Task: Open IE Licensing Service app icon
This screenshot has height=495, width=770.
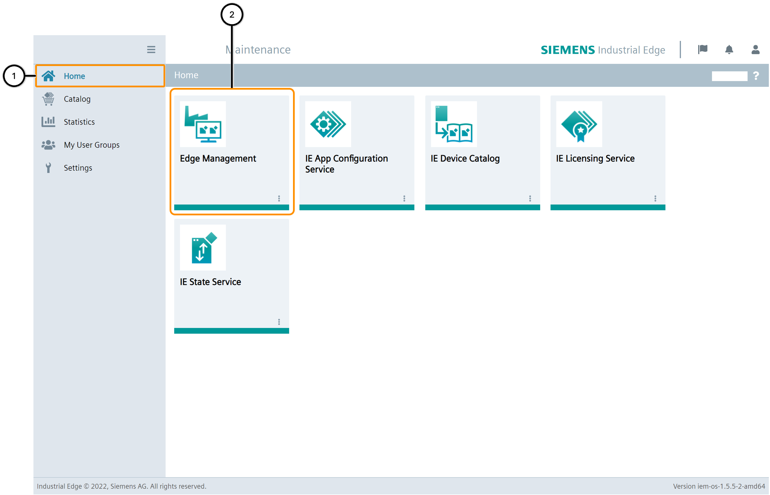Action: point(579,124)
